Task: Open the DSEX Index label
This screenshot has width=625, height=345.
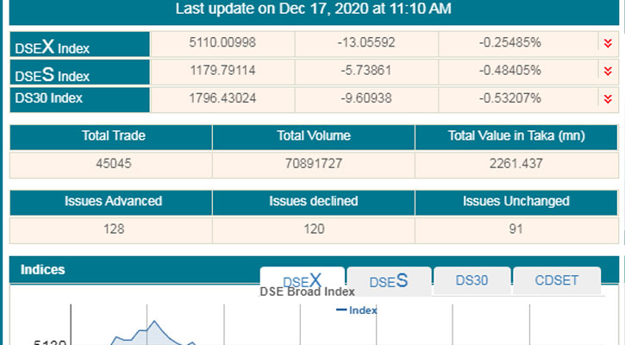Action: point(53,47)
